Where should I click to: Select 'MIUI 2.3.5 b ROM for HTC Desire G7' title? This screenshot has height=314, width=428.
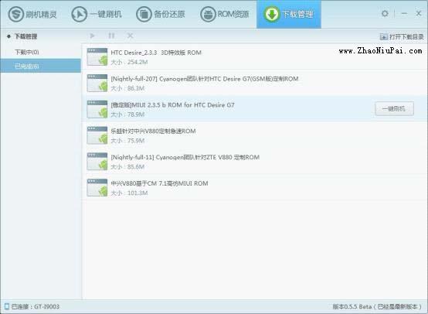click(x=172, y=105)
